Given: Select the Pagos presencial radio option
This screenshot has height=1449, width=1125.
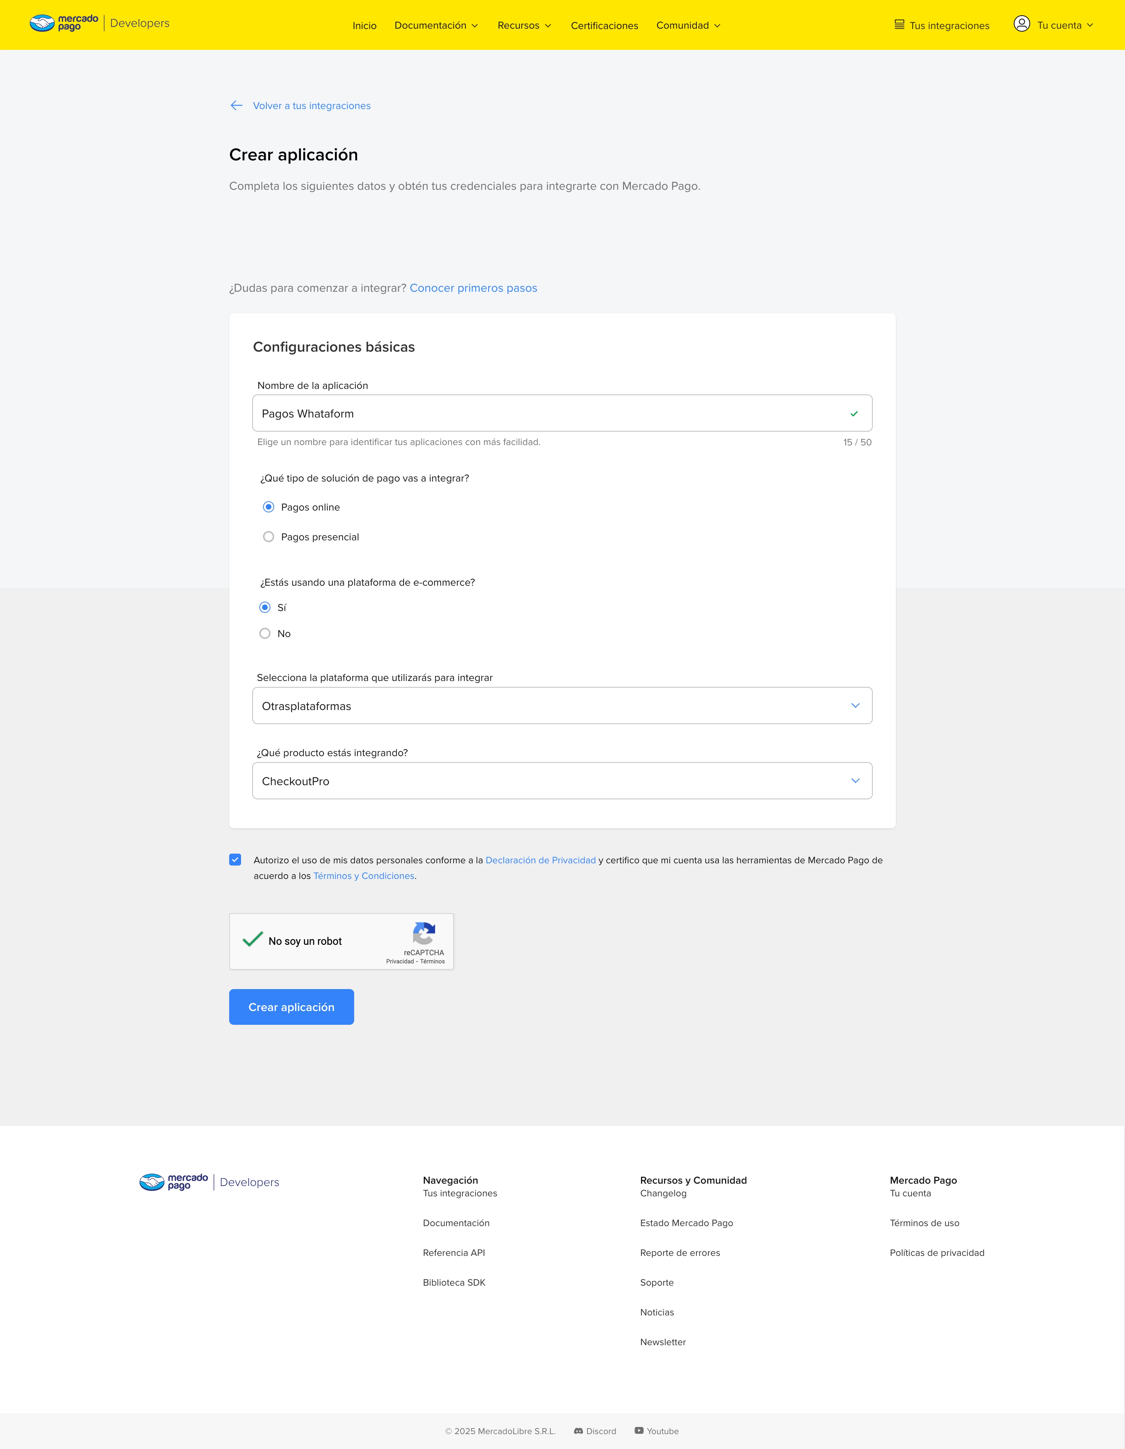Looking at the screenshot, I should [269, 537].
